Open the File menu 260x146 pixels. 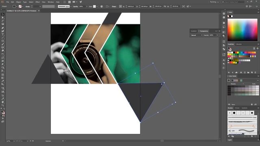[x=7, y=2]
